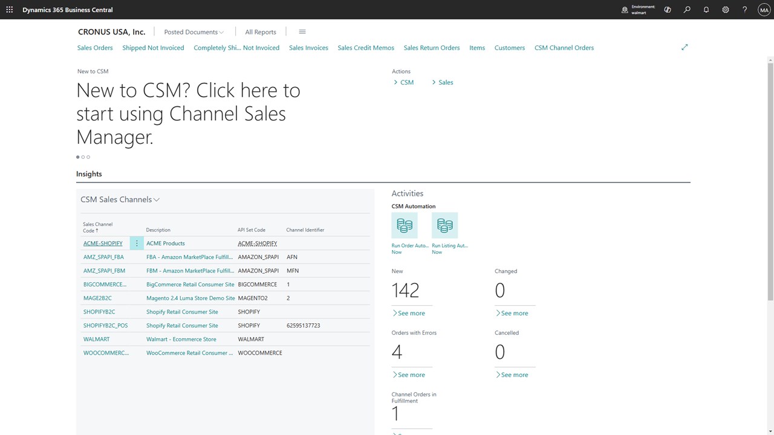This screenshot has height=435, width=774.
Task: Click the Cancelled orders count 0
Action: pos(500,352)
